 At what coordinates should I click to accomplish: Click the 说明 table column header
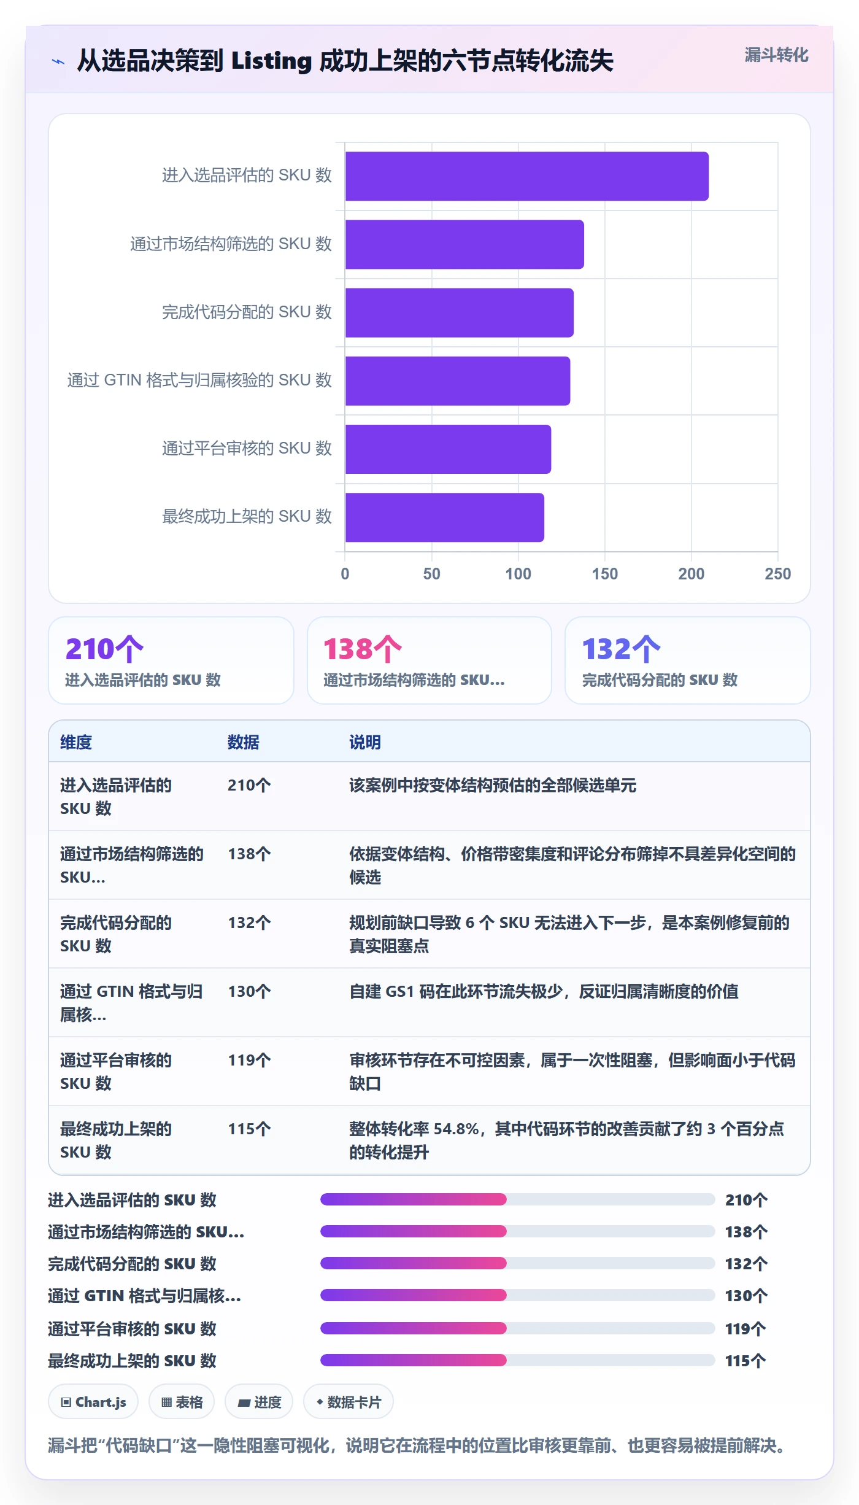[365, 742]
